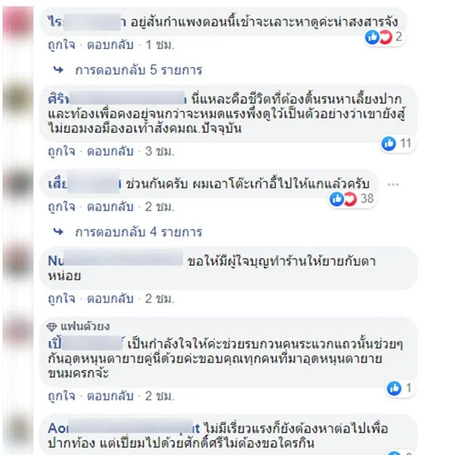Click the reply arrow icon beside 5 replies
The image size is (449, 455).
click(x=58, y=70)
